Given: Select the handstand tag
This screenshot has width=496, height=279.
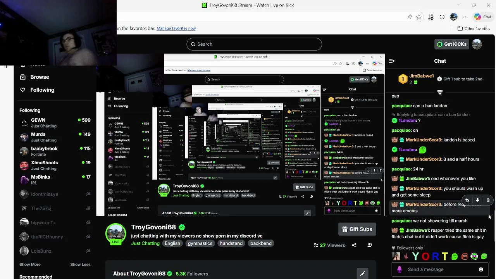Looking at the screenshot, I should (x=231, y=243).
